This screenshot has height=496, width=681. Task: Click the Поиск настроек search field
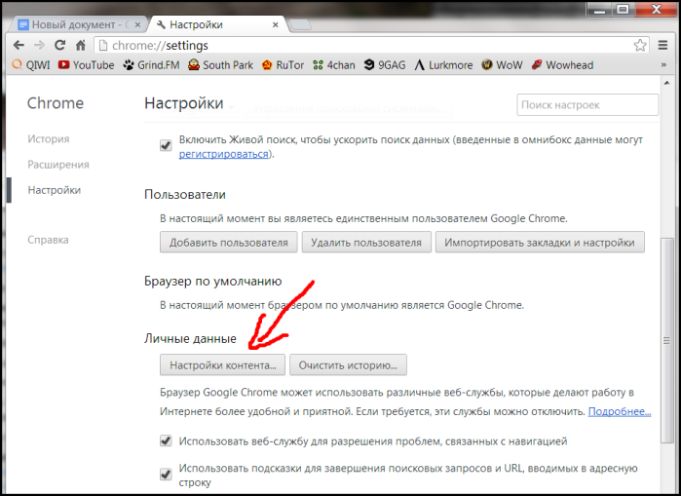pyautogui.click(x=587, y=104)
